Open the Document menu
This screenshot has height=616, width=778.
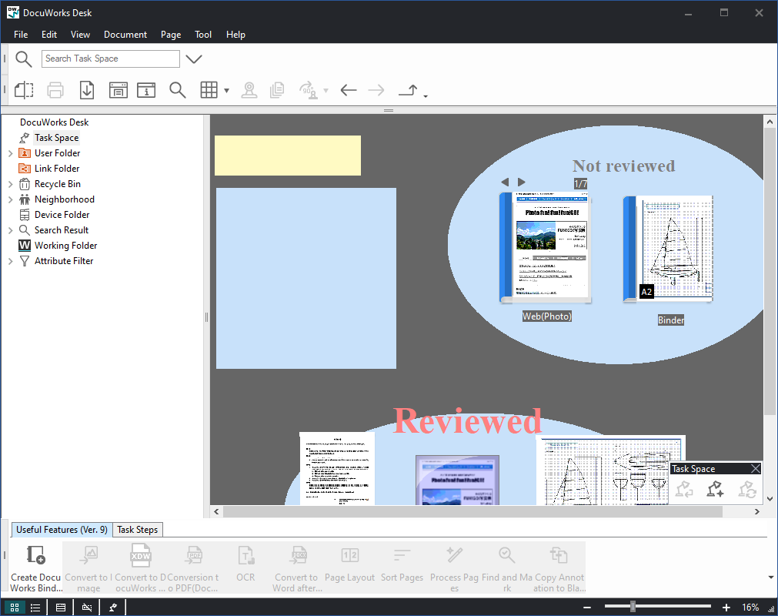125,35
